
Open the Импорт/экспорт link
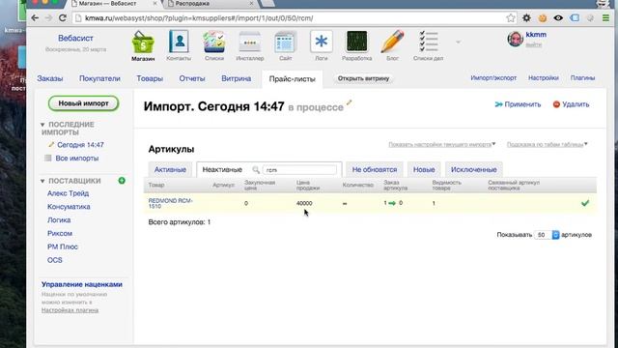point(493,78)
